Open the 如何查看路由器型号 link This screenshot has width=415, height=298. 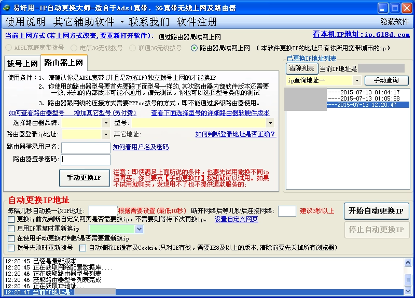point(36,113)
